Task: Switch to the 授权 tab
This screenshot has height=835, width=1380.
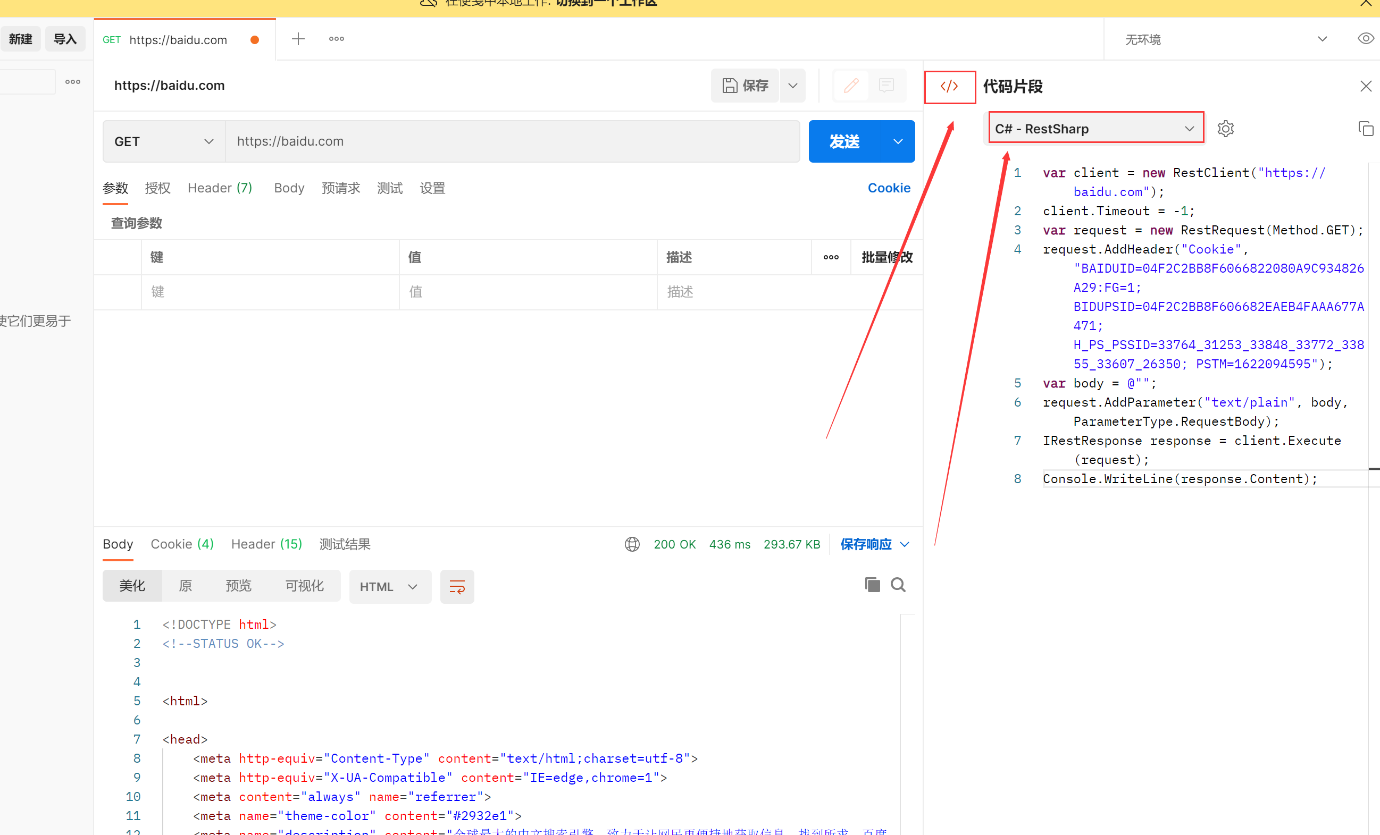Action: pyautogui.click(x=157, y=188)
